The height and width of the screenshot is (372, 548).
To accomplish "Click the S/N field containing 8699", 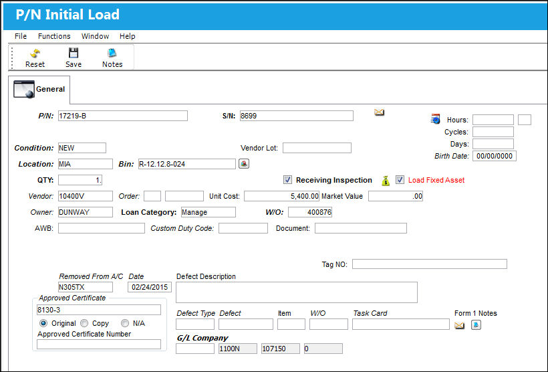I will click(x=296, y=116).
